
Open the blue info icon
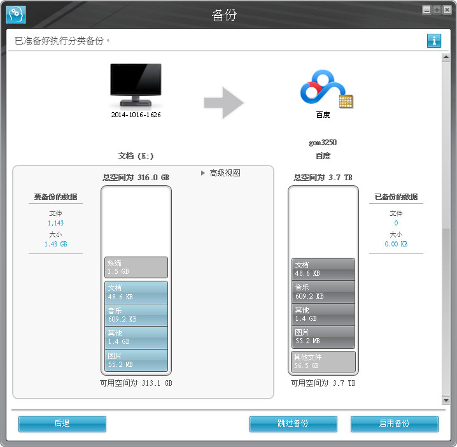click(x=434, y=41)
